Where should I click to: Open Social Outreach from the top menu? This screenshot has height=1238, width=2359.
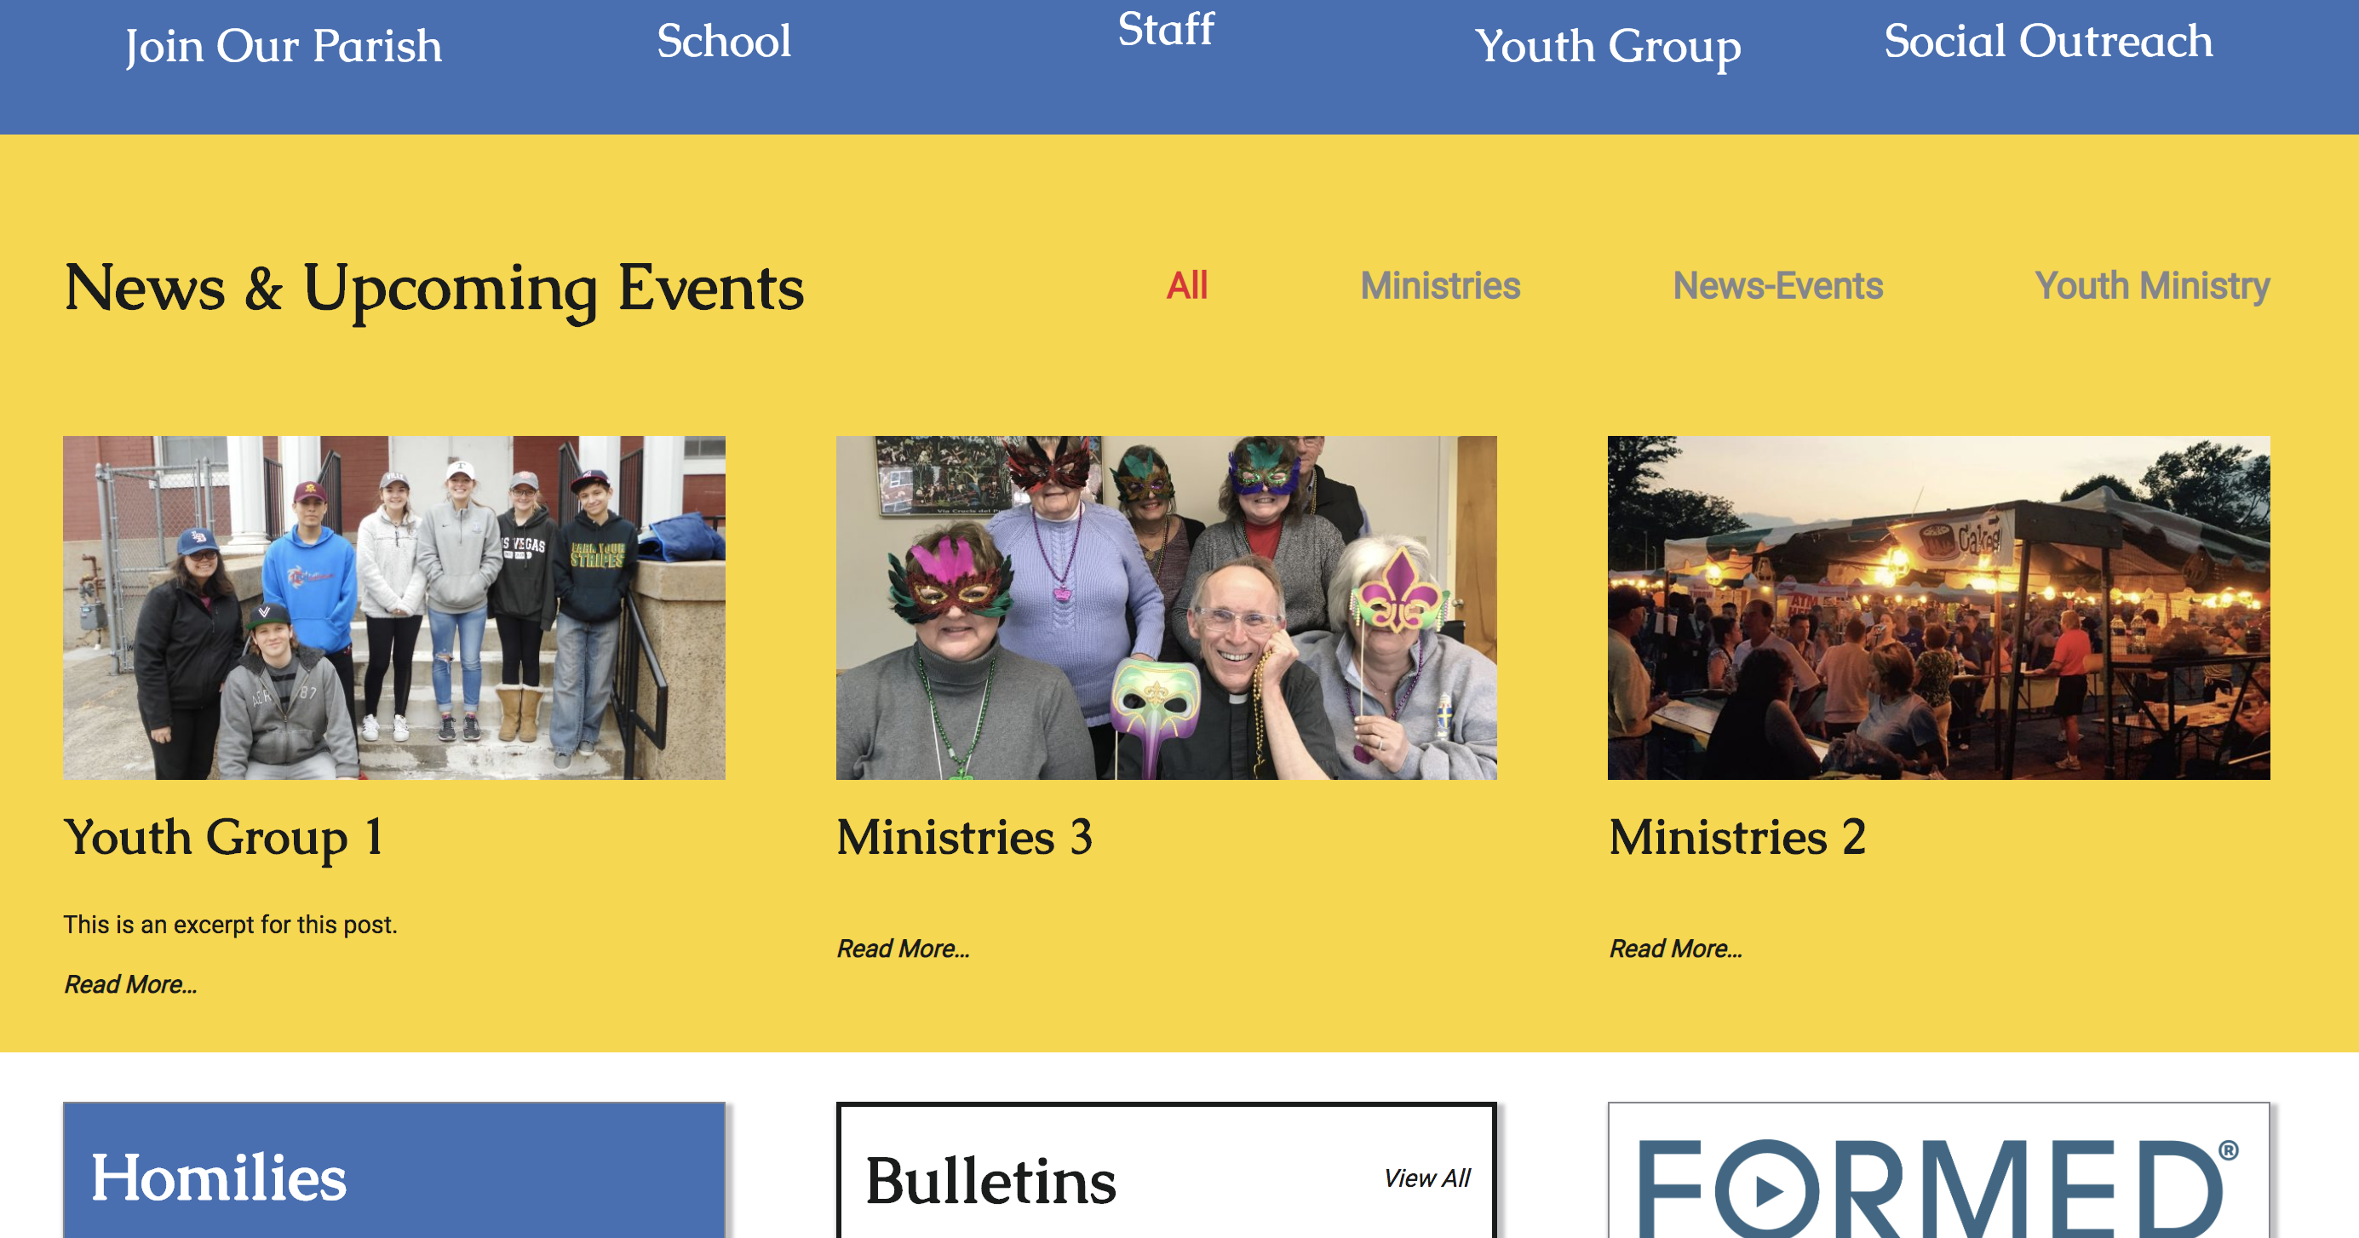point(2047,41)
